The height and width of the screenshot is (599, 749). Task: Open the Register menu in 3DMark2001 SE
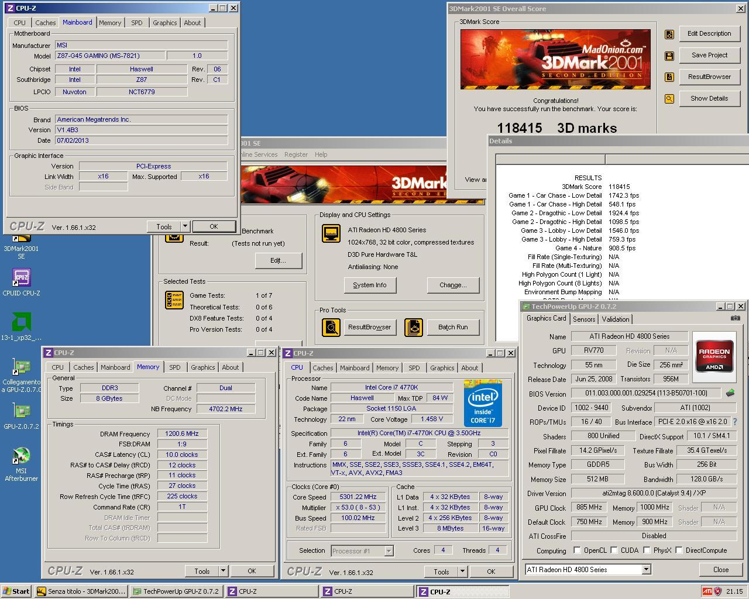[x=296, y=154]
